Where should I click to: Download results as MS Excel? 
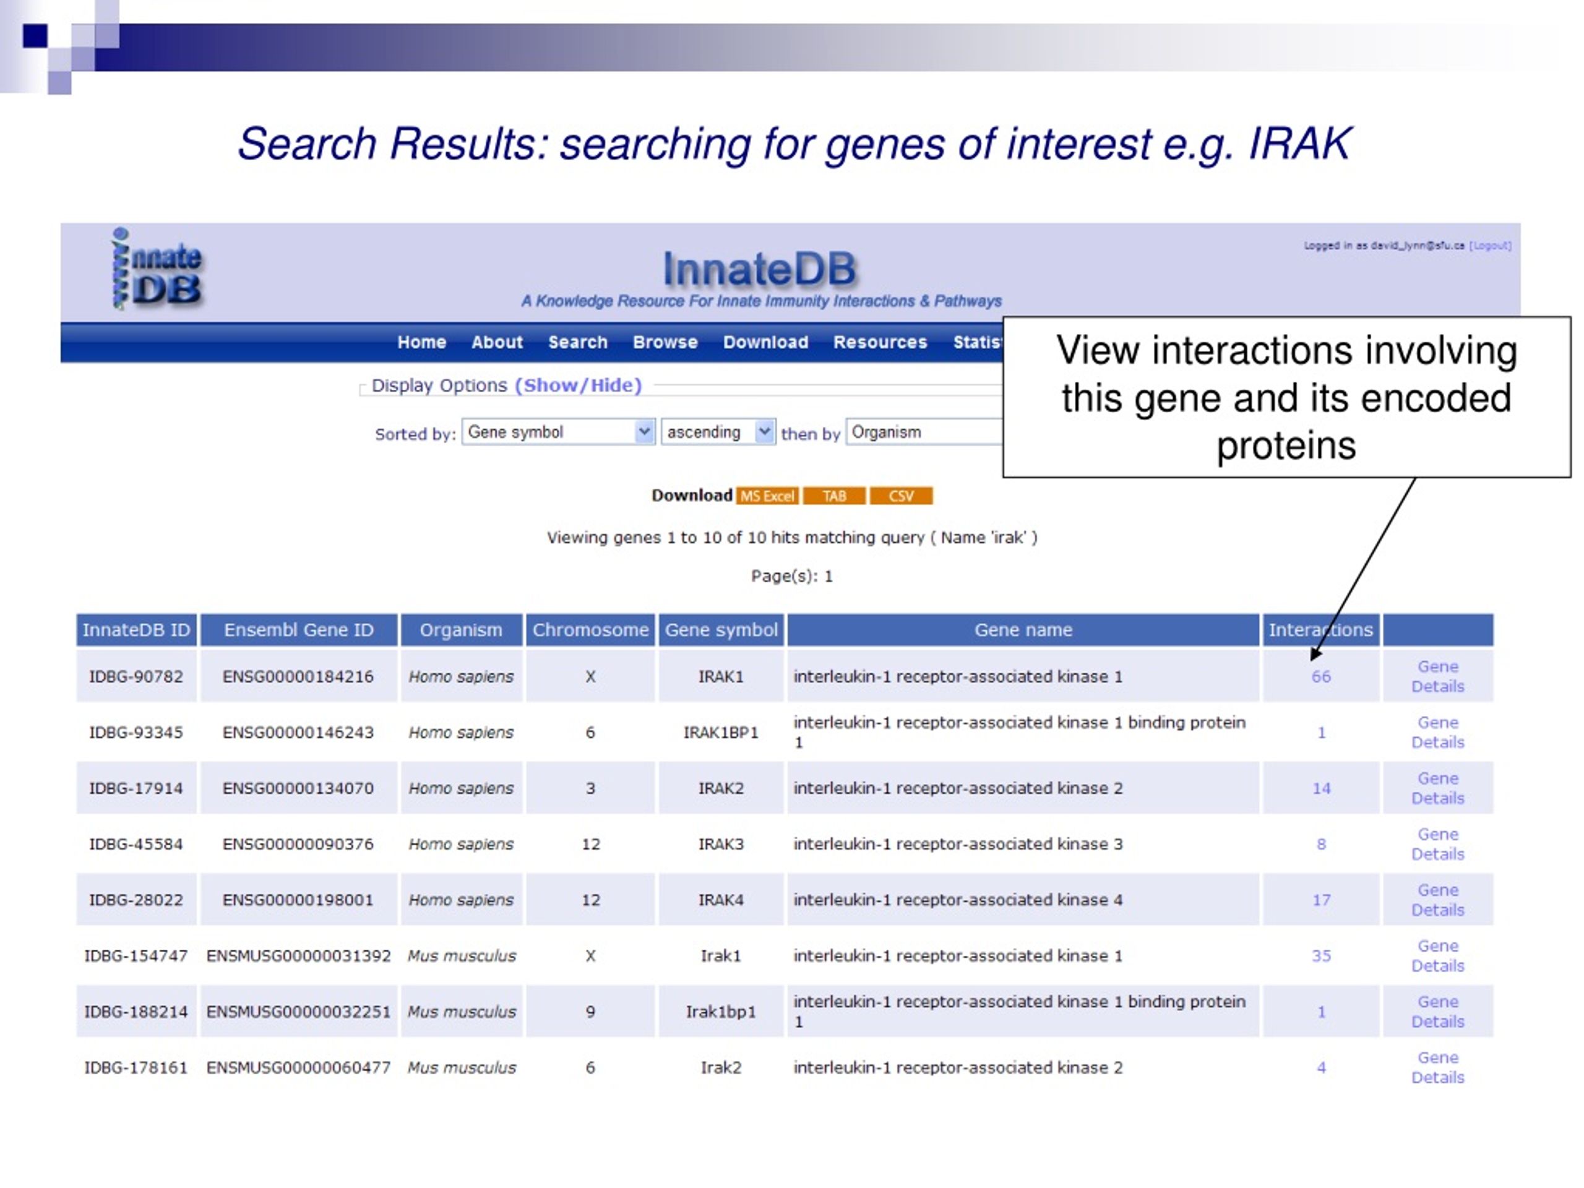coord(767,496)
